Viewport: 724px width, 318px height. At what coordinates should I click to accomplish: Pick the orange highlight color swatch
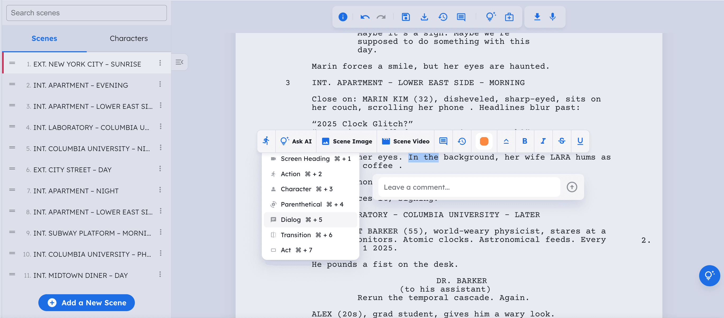[x=483, y=141]
